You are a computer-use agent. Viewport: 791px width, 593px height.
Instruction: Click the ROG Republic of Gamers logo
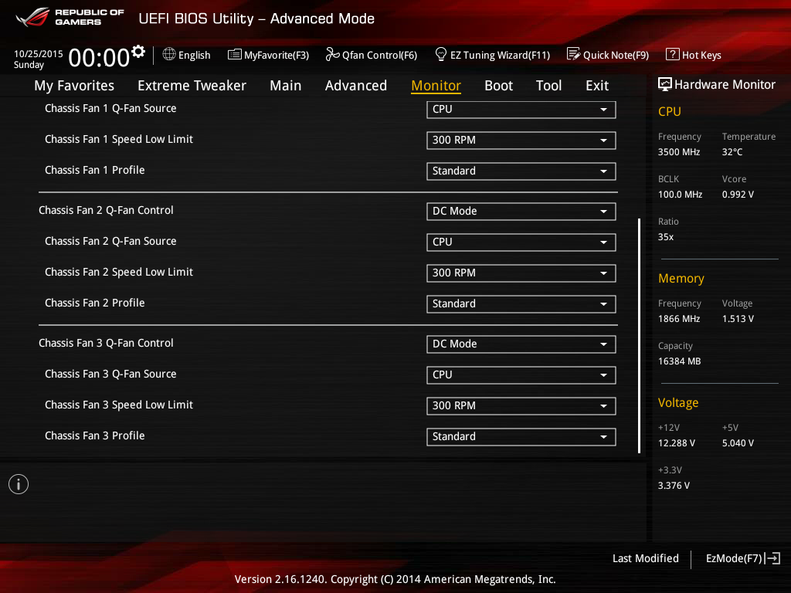tap(70, 17)
